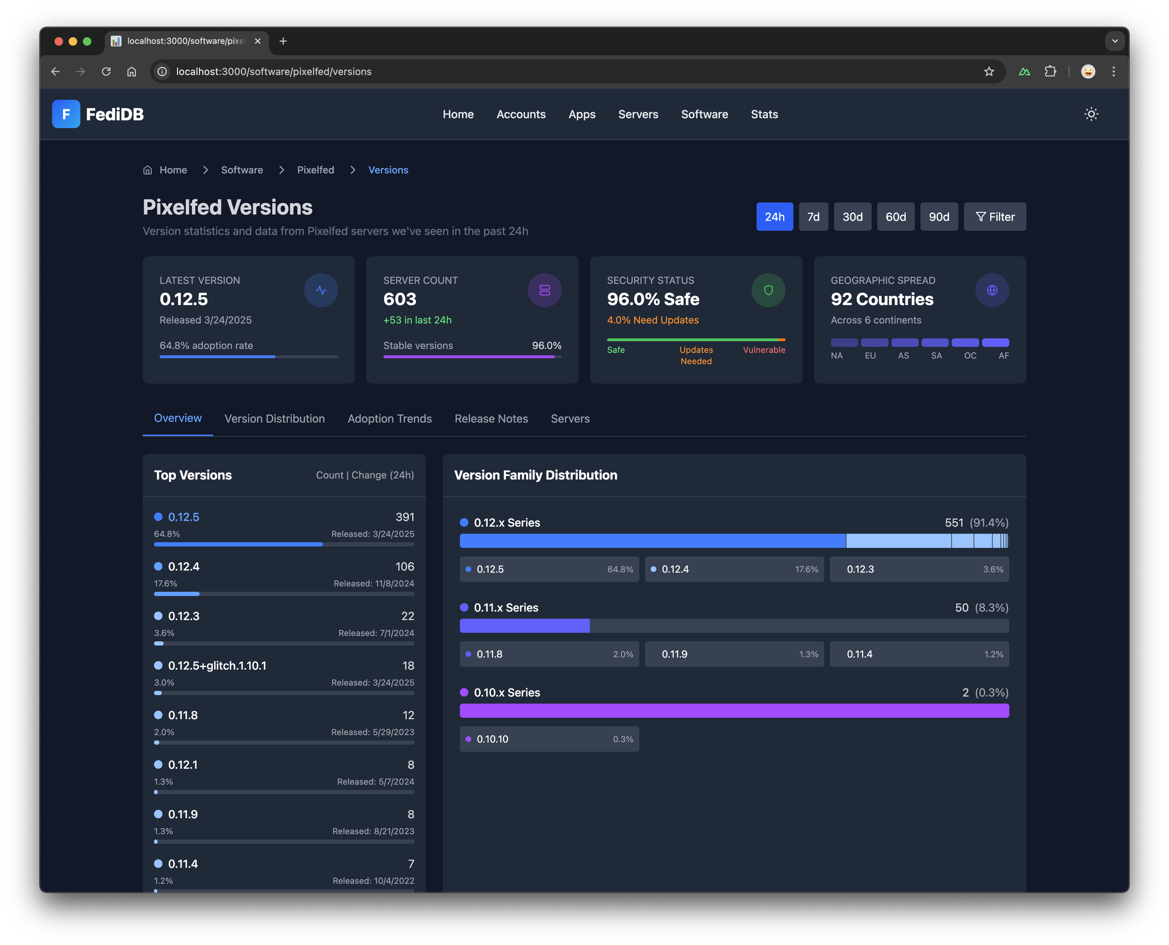Bookmark page with the star icon

point(989,71)
